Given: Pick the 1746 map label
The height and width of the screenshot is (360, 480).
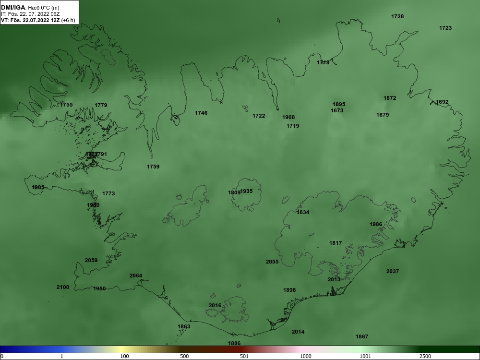Looking at the screenshot, I should tap(201, 113).
